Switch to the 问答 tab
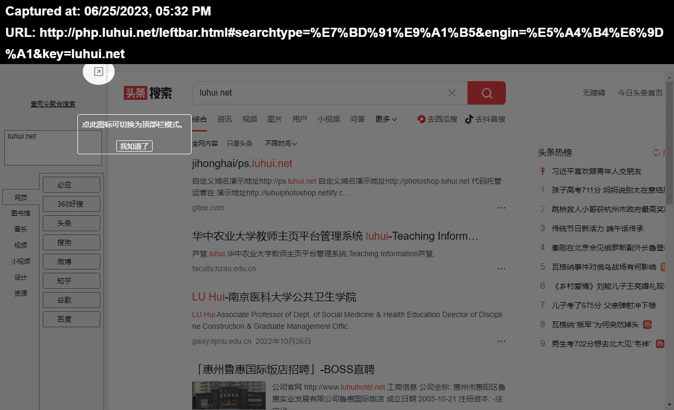Viewport: 674px width, 410px height. [x=358, y=119]
